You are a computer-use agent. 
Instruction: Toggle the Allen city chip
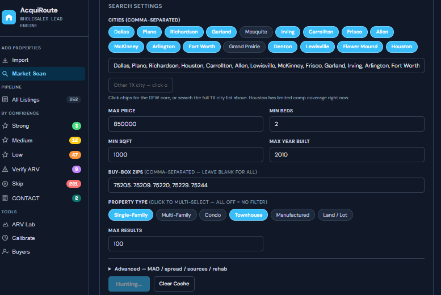pyautogui.click(x=382, y=32)
